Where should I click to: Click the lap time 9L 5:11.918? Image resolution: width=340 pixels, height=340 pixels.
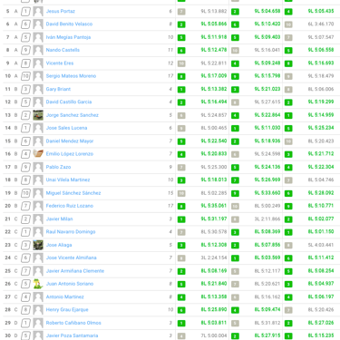pos(214,37)
